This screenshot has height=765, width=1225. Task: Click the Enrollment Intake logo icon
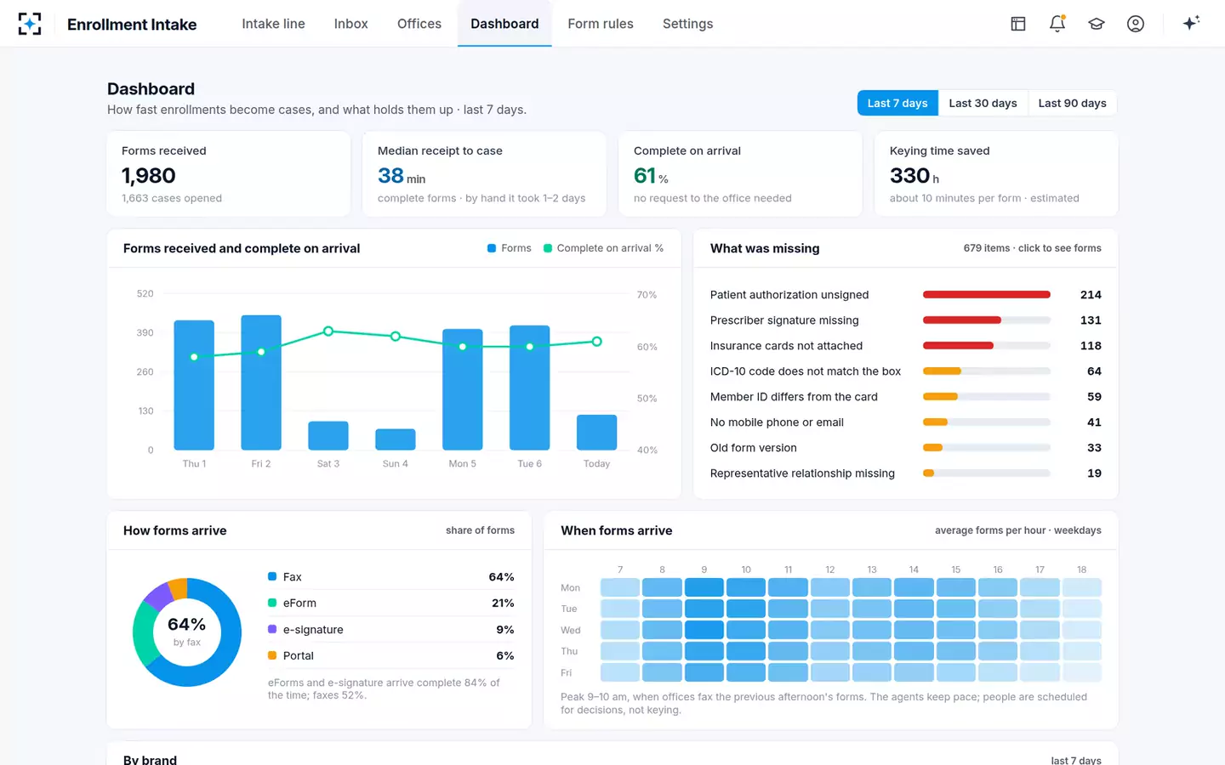(30, 24)
